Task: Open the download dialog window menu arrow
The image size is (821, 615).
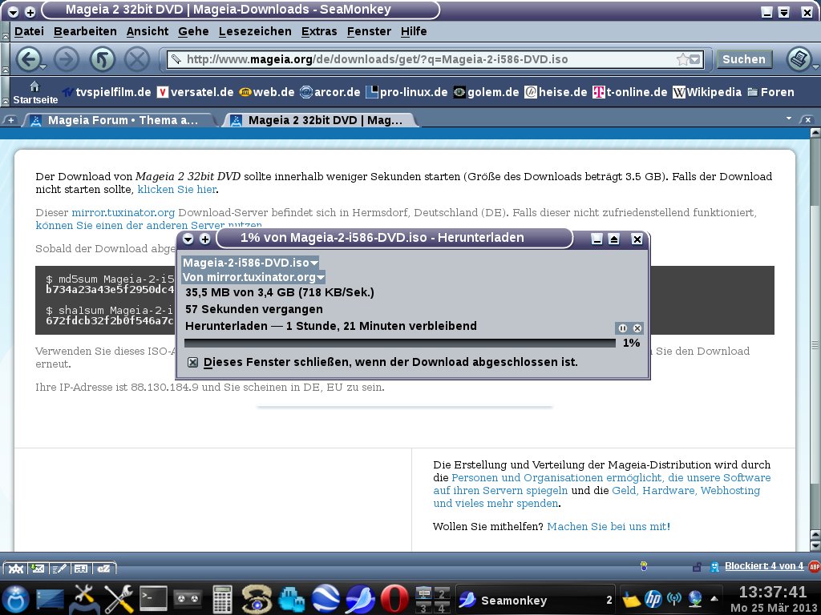Action: tap(188, 239)
